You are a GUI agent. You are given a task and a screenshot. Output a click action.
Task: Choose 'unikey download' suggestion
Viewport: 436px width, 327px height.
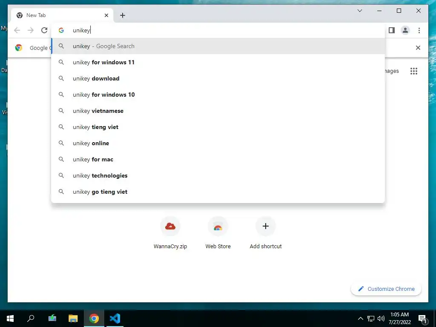click(218, 78)
